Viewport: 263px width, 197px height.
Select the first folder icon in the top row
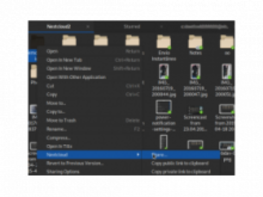69,40
